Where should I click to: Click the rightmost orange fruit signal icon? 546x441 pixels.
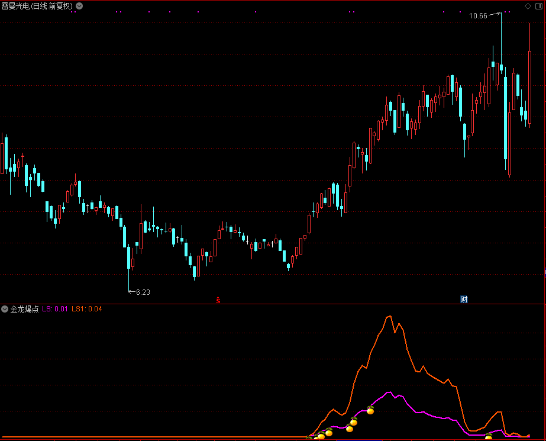pyautogui.click(x=489, y=437)
